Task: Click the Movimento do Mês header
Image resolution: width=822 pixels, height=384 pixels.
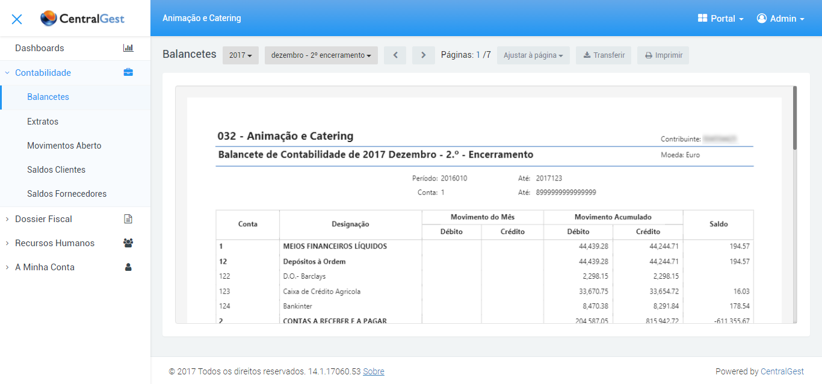Action: tap(483, 217)
